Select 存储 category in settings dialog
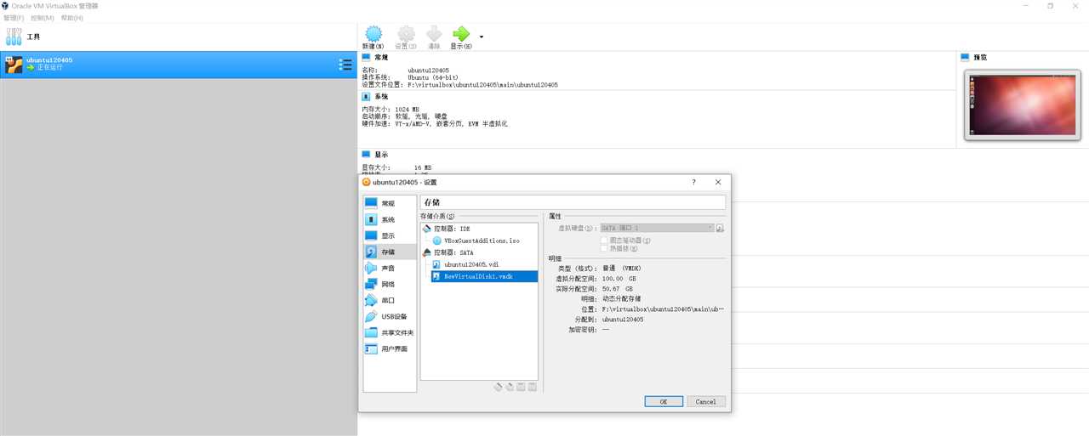The width and height of the screenshot is (1089, 436). (x=389, y=252)
